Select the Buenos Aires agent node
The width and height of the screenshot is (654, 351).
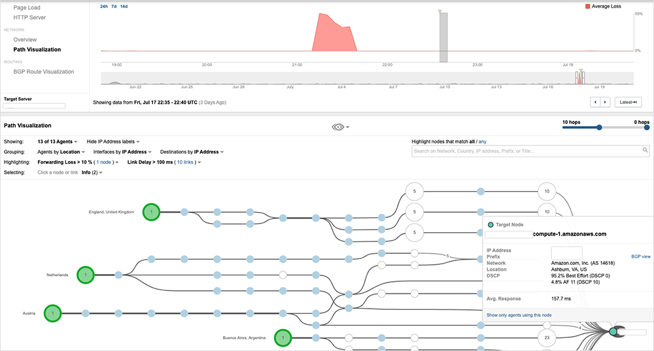click(x=283, y=337)
